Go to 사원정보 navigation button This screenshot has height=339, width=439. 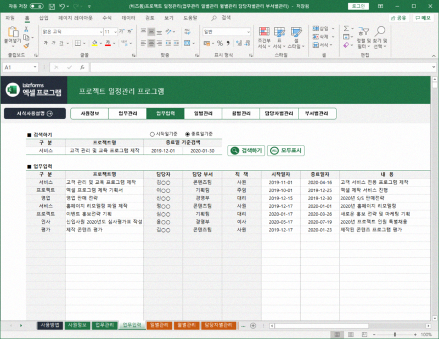(x=89, y=114)
